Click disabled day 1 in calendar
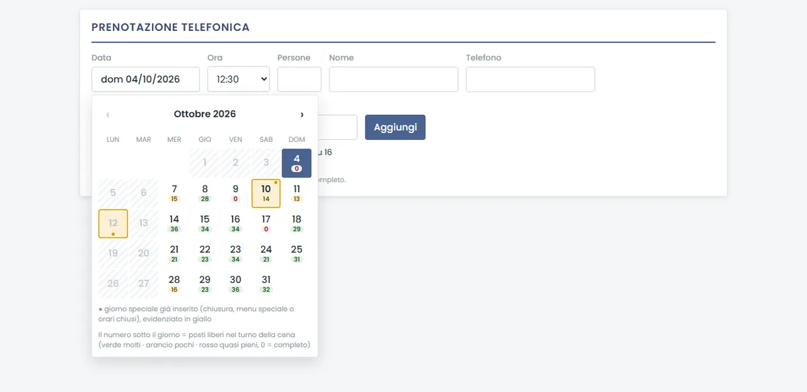The width and height of the screenshot is (807, 392). pyautogui.click(x=205, y=163)
